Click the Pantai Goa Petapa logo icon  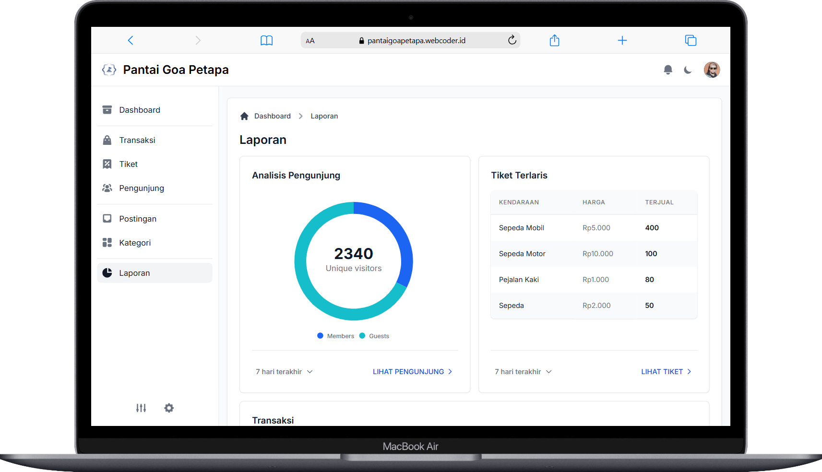pyautogui.click(x=109, y=70)
